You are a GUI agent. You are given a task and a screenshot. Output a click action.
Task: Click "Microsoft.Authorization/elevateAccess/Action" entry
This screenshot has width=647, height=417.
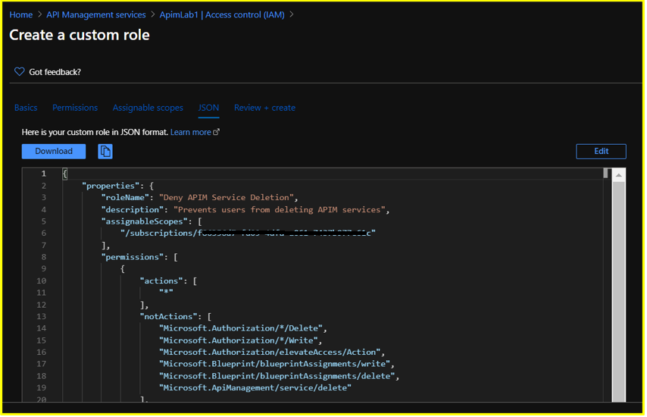click(270, 353)
